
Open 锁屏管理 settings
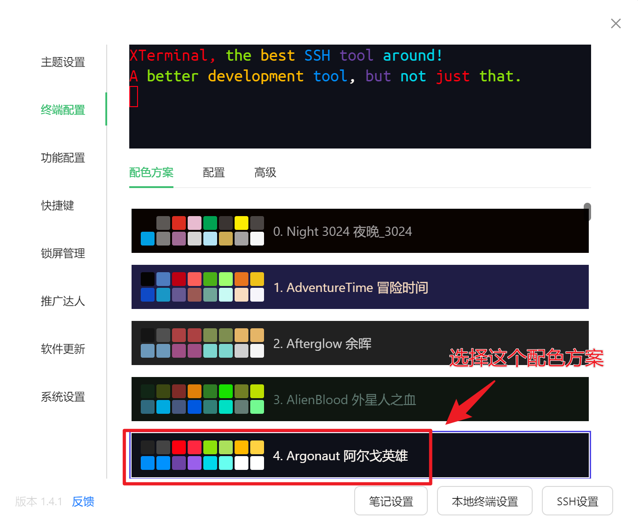[63, 253]
